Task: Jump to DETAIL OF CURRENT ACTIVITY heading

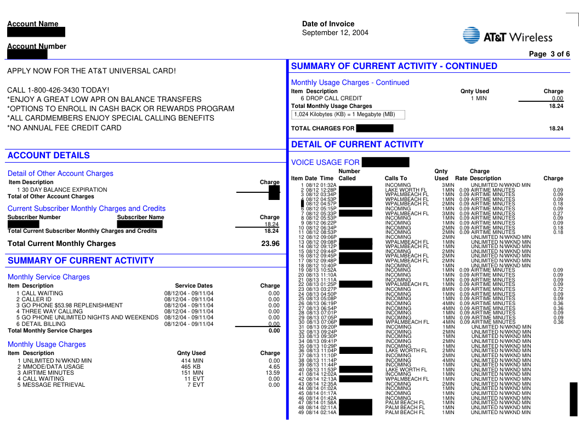Action: click(x=357, y=145)
